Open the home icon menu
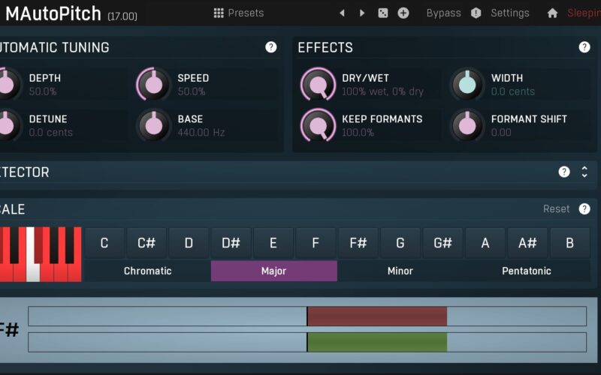This screenshot has width=601, height=375. tap(552, 13)
